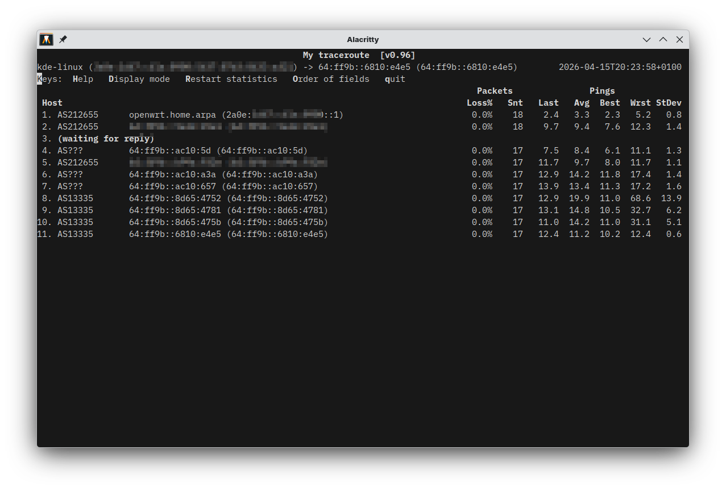Select the Display mode key option

[139, 79]
